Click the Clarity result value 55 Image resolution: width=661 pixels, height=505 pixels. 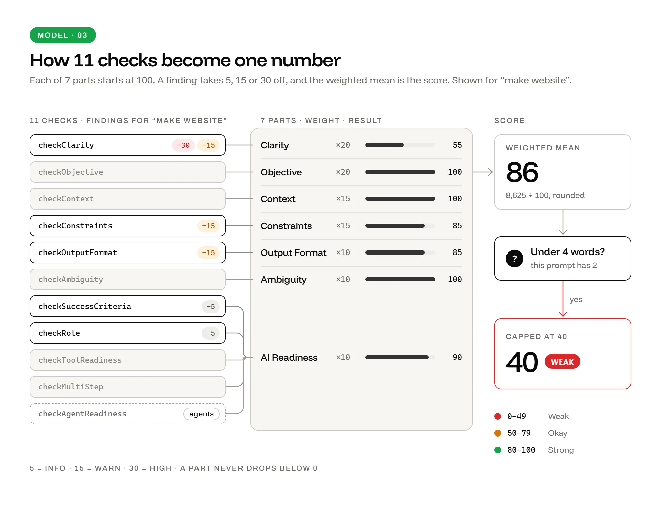pyautogui.click(x=457, y=145)
